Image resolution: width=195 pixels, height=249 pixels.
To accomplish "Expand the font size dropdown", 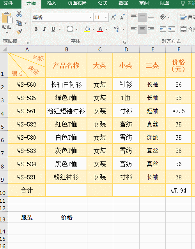I will tap(106, 17).
